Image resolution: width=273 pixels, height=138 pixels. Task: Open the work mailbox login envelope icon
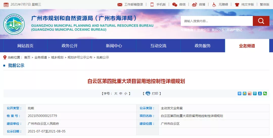pyautogui.click(x=120, y=5)
